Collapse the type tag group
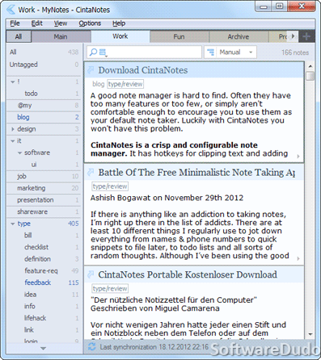This screenshot has width=321, height=360. tap(13, 224)
